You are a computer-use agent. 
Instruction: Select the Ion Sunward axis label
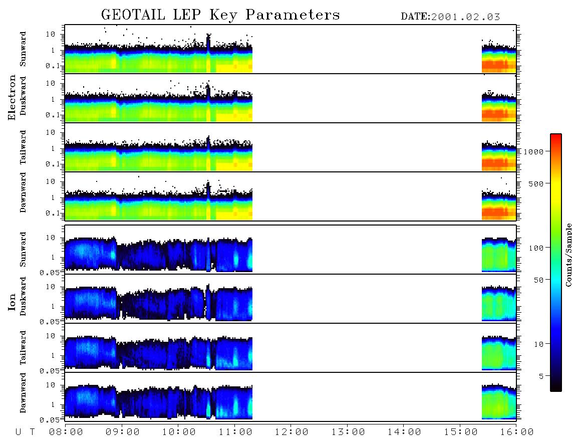pos(23,249)
